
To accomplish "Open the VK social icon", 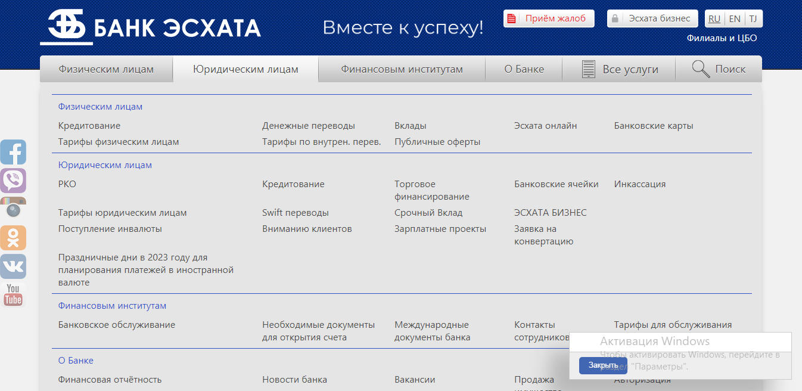I will click(13, 266).
